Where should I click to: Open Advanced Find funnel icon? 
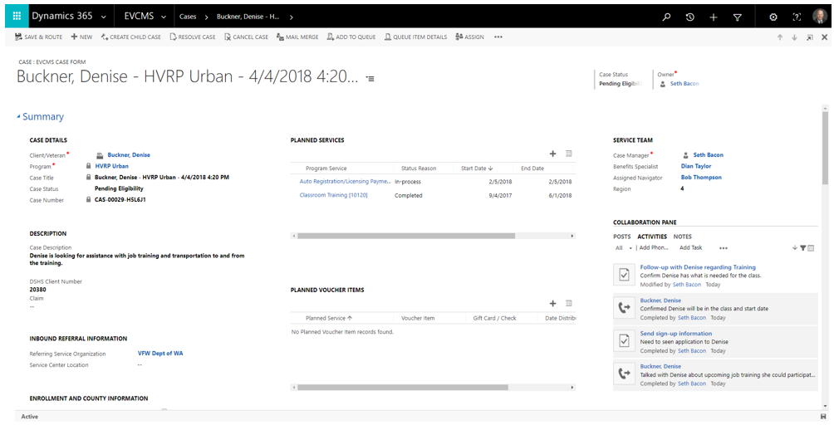point(737,17)
